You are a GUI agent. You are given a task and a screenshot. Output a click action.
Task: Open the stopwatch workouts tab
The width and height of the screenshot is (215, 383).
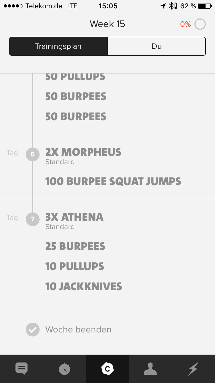[64, 369]
